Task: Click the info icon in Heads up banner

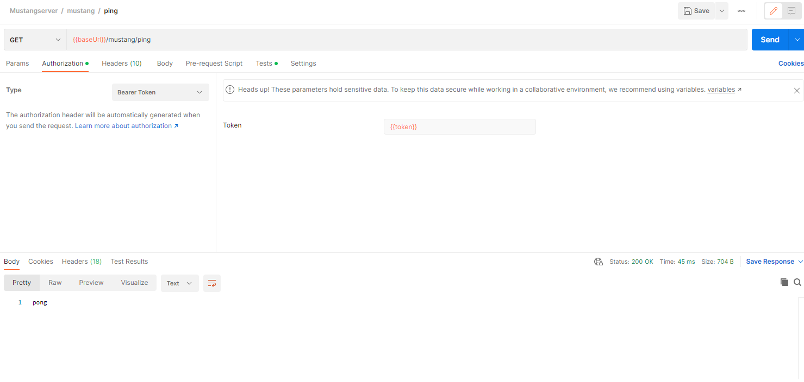Action: pos(230,90)
